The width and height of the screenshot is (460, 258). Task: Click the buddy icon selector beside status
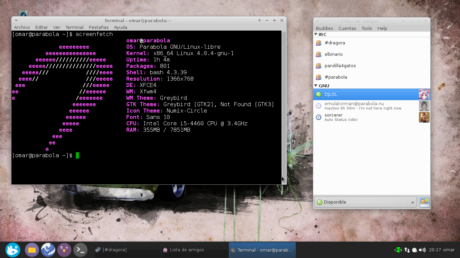[424, 202]
